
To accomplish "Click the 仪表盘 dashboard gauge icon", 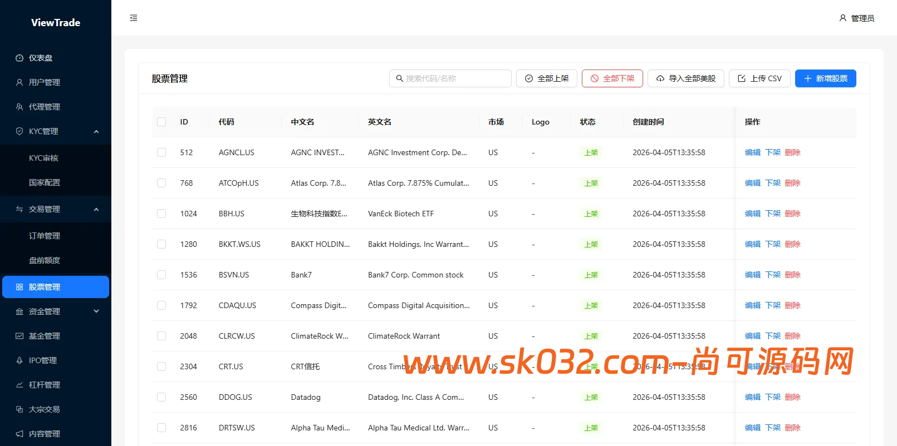I will pos(19,58).
